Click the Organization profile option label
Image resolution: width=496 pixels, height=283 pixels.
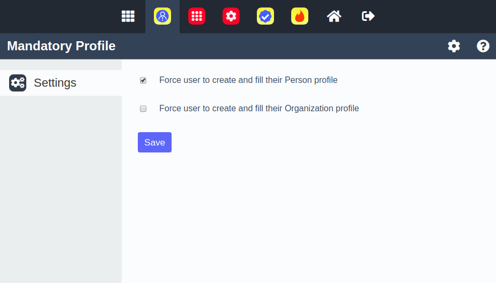259,109
